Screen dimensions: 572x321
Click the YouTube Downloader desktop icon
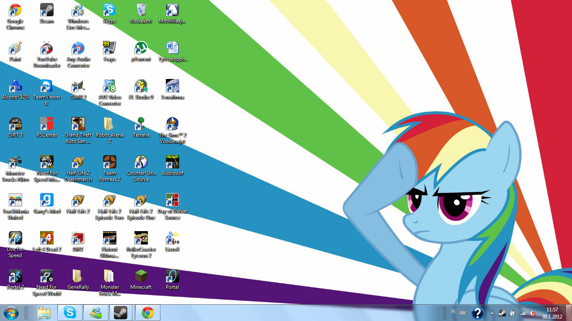pyautogui.click(x=47, y=55)
